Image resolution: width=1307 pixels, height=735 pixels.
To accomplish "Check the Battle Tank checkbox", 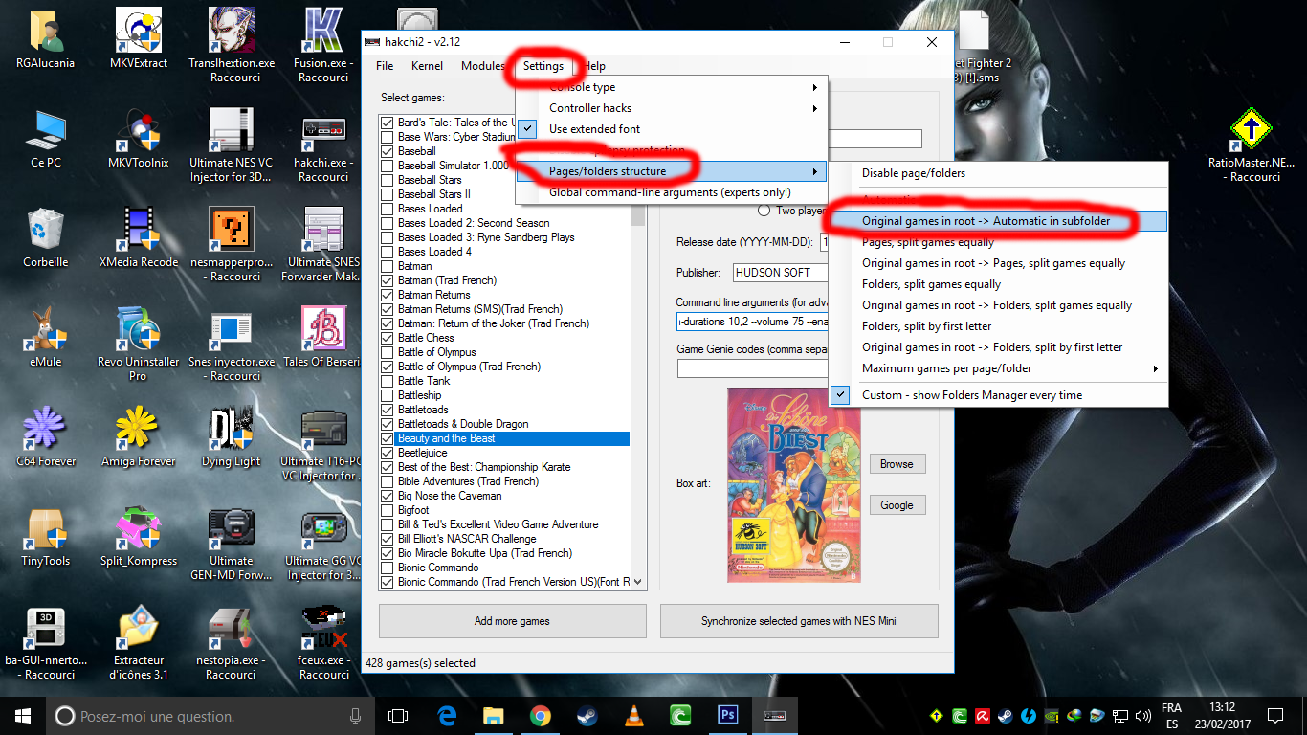I will tap(387, 381).
